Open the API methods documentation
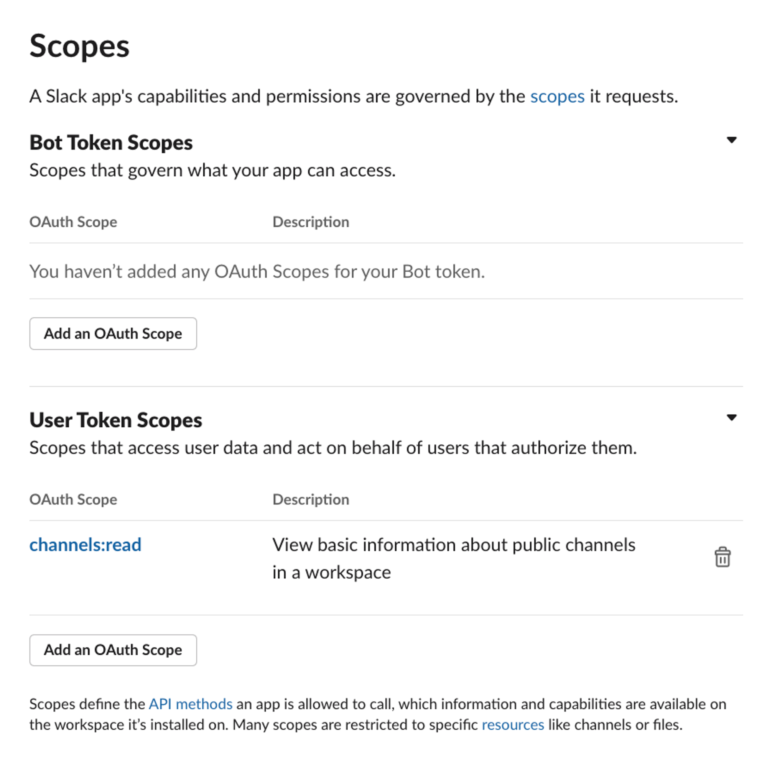The height and width of the screenshot is (765, 767). 190,704
